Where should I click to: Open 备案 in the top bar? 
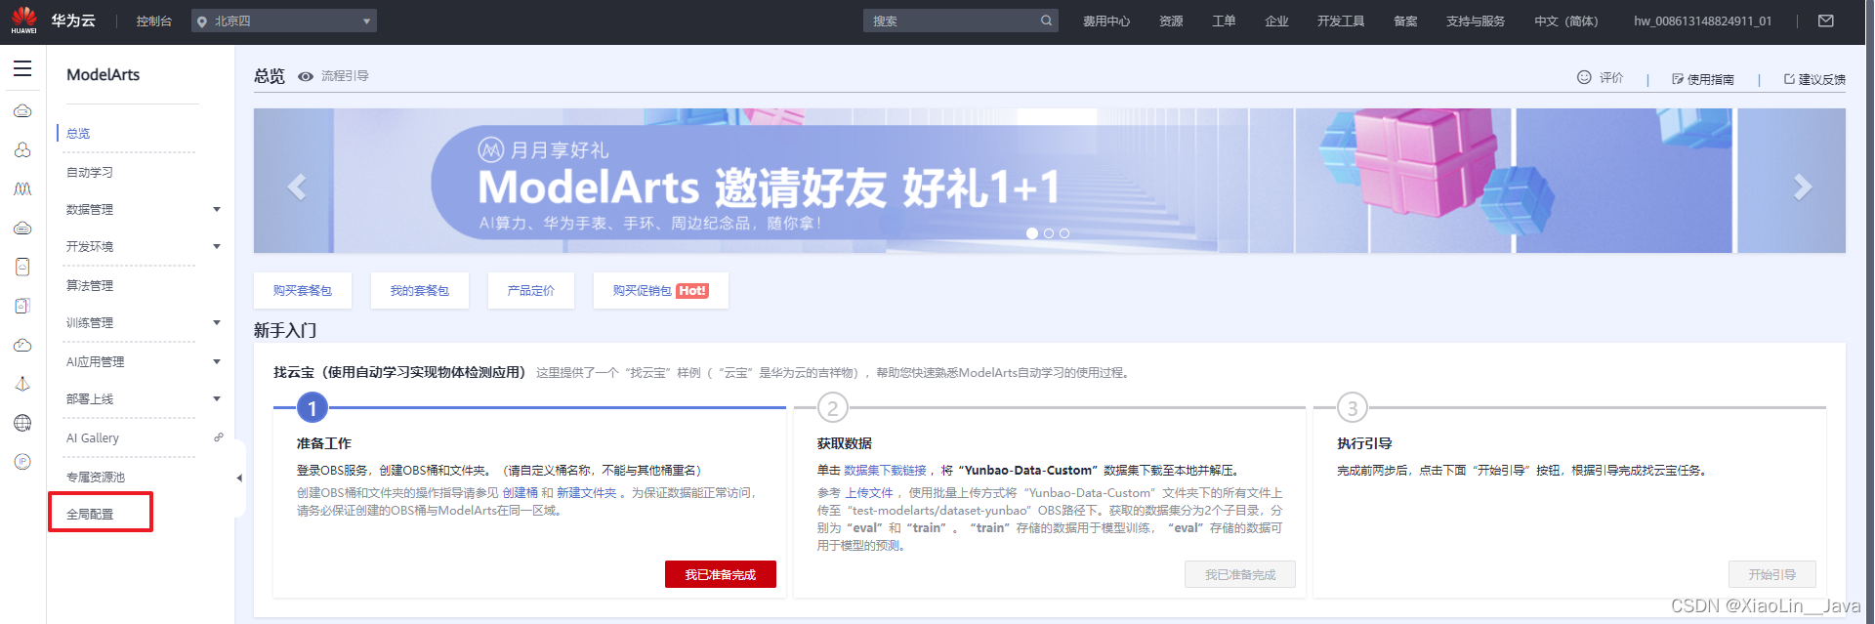tap(1405, 21)
